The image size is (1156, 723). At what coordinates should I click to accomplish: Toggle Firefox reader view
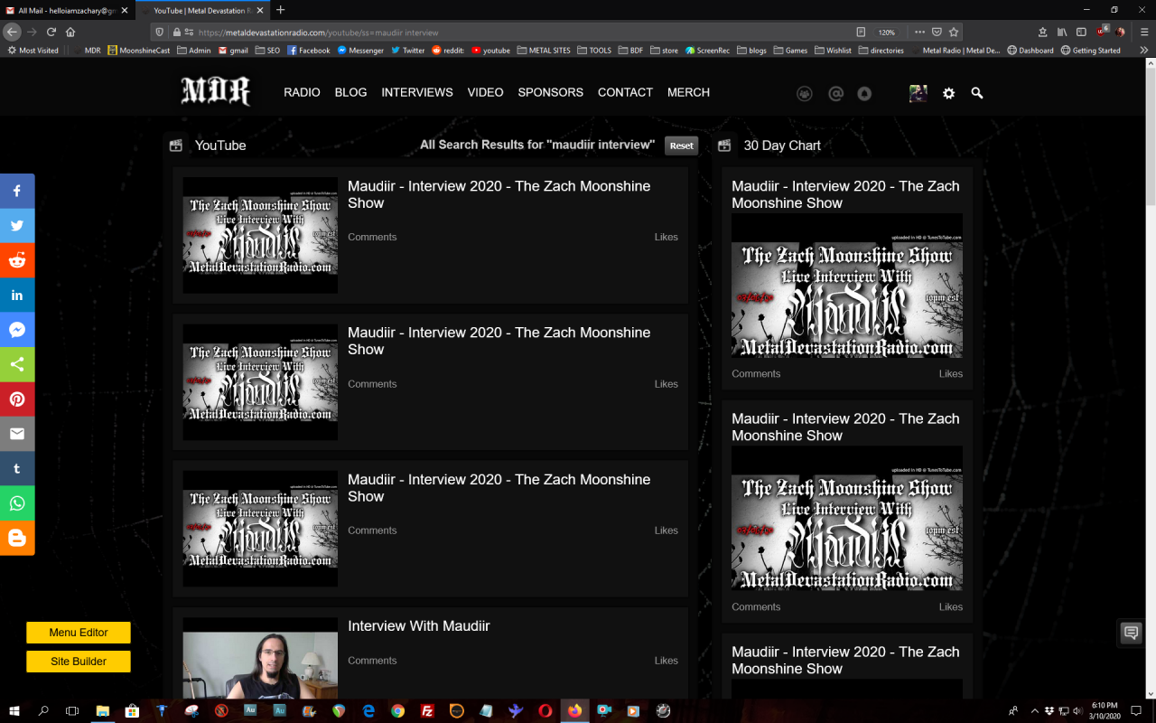pyautogui.click(x=861, y=32)
